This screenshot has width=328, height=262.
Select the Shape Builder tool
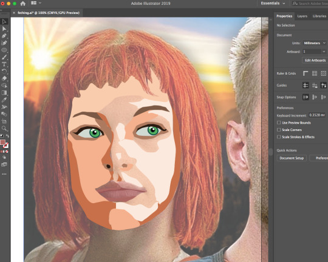(x=4, y=86)
